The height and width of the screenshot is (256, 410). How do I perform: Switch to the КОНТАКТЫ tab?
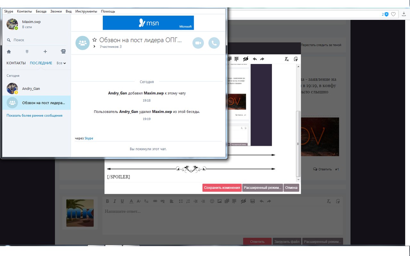click(16, 63)
